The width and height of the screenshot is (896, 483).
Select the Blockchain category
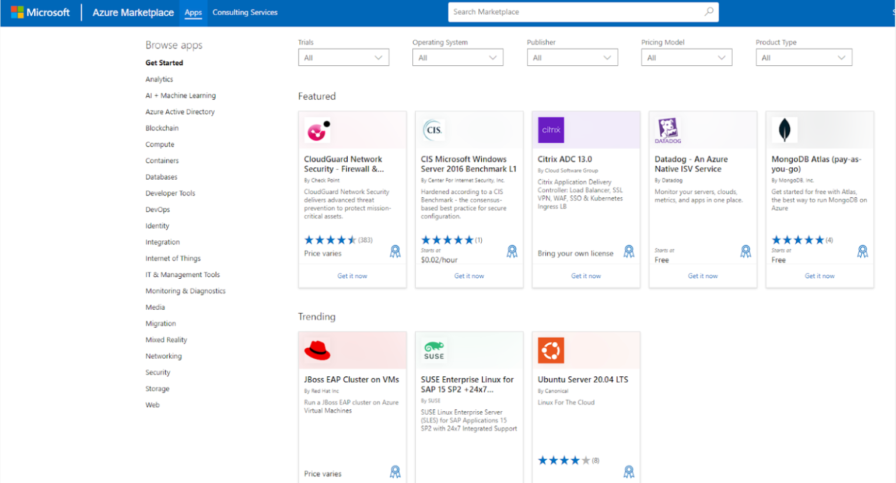tap(162, 128)
